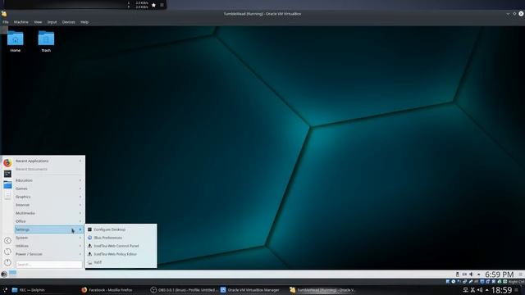Click the application menu search field
This screenshot has width=525, height=295.
[x=49, y=264]
